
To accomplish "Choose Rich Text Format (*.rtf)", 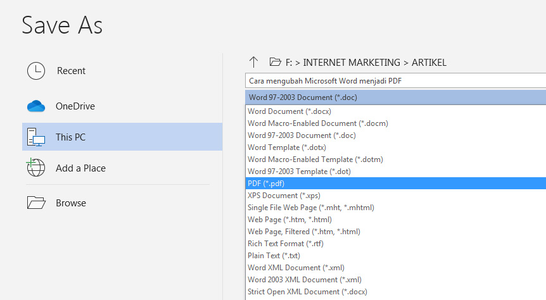I will click(x=396, y=244).
